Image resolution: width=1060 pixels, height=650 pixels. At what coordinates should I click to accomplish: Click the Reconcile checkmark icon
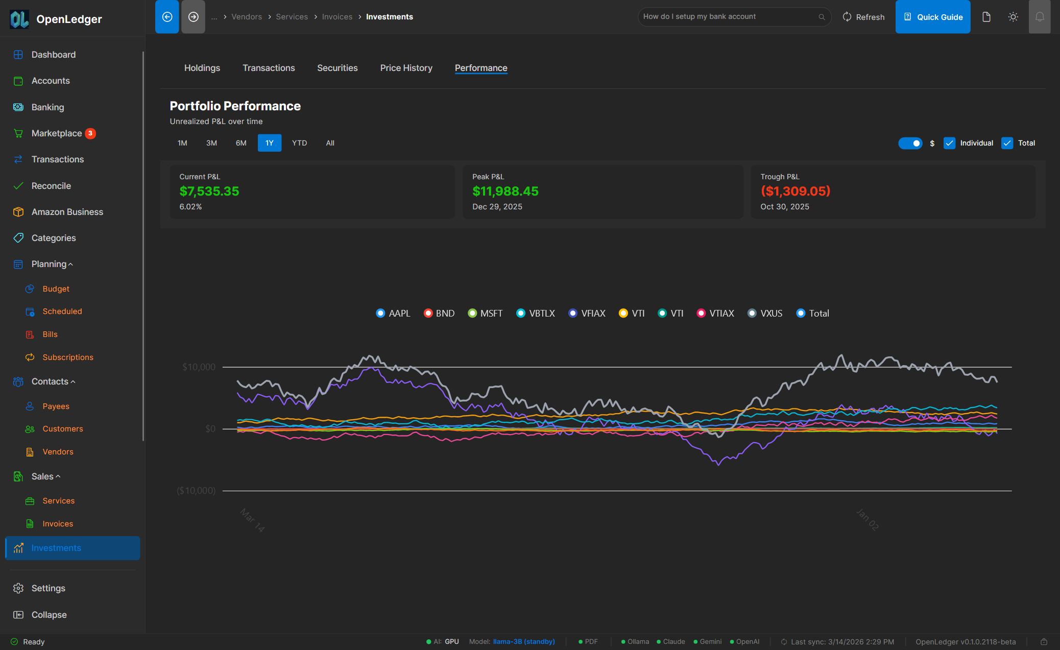point(18,185)
